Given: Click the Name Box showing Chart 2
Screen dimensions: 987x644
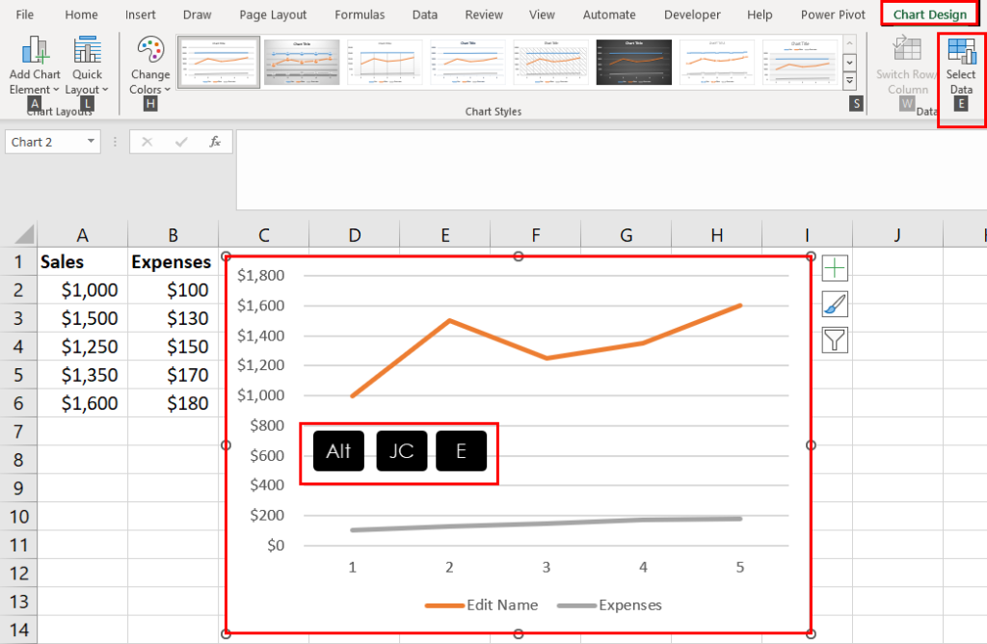Looking at the screenshot, I should 44,142.
